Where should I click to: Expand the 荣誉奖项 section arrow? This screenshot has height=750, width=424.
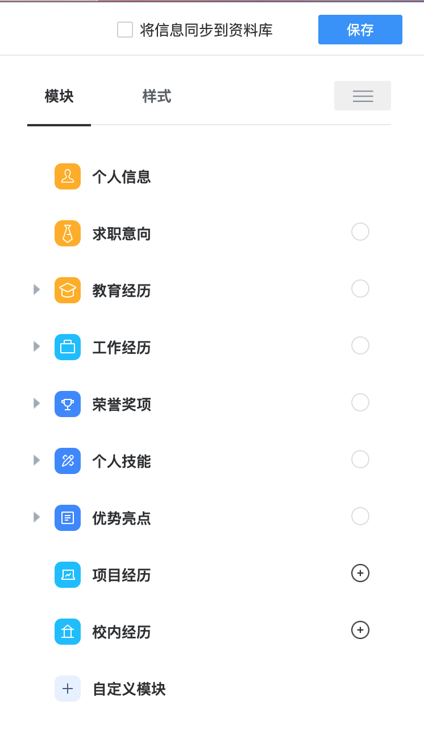tap(37, 403)
